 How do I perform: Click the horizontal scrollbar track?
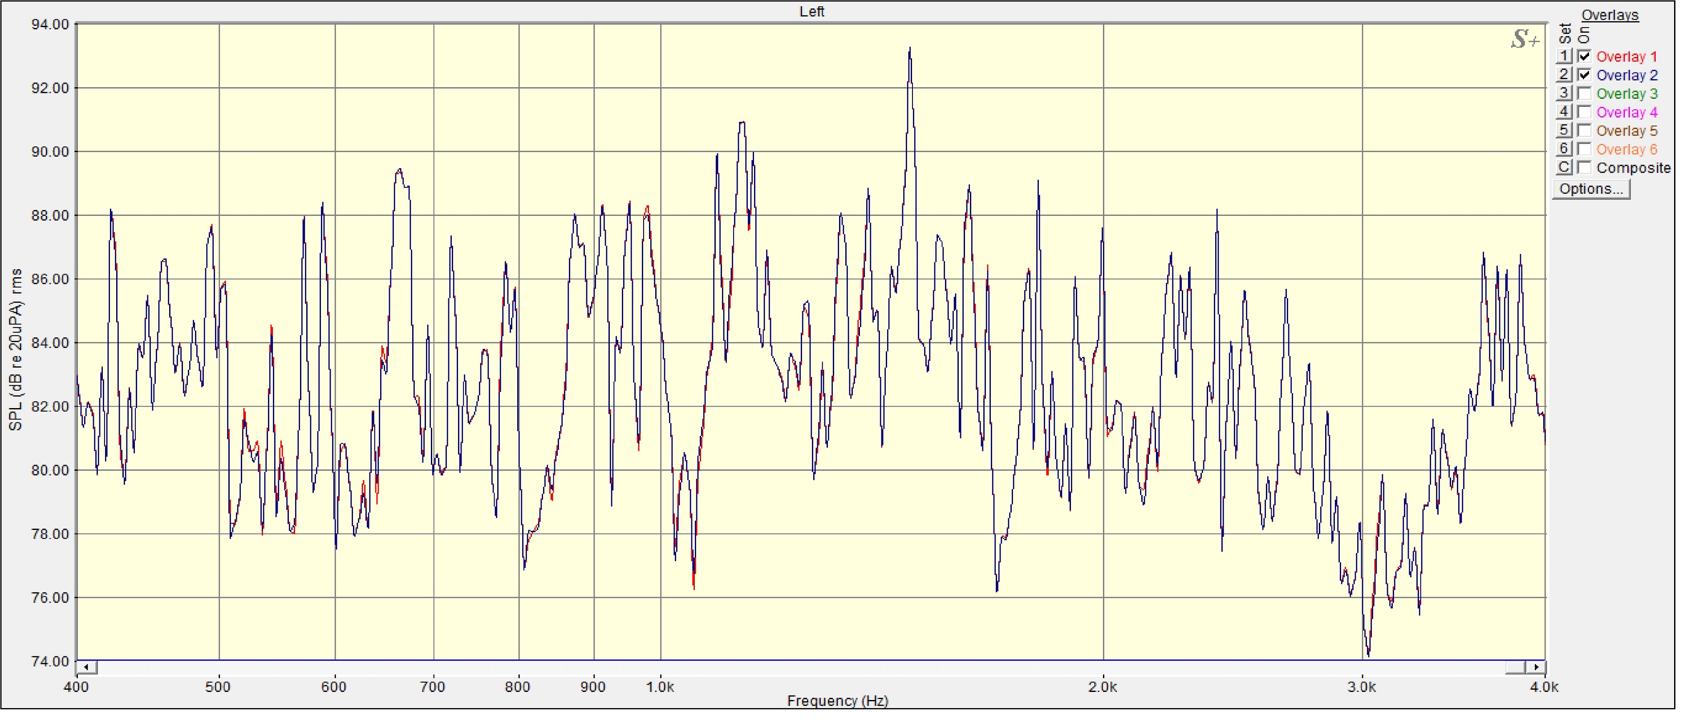coord(790,667)
